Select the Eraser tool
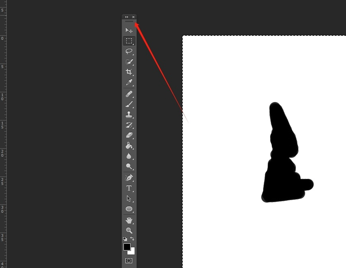Screen dimensions: 346x268 click(129, 136)
